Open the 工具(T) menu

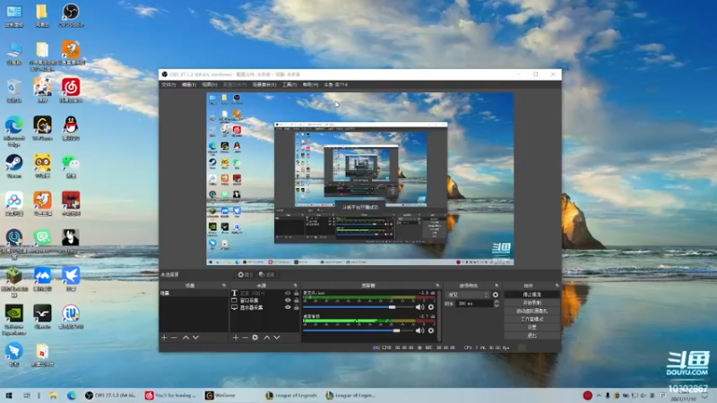click(x=289, y=85)
